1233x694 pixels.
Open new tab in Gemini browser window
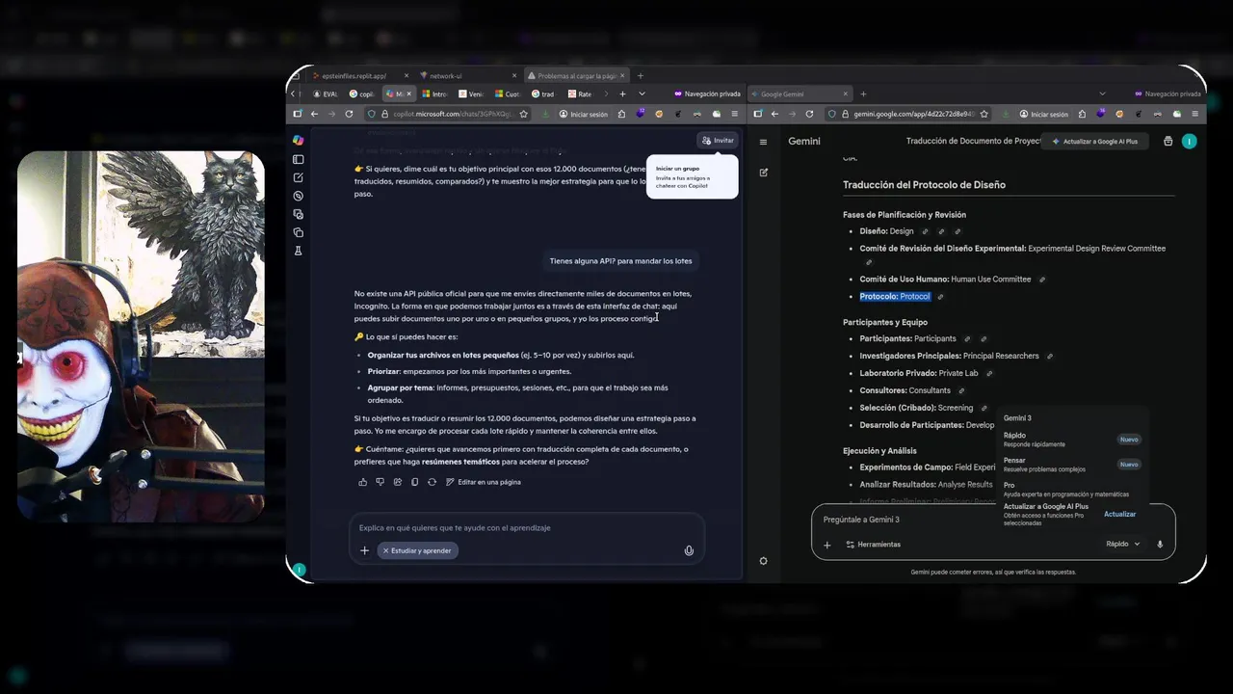[863, 93]
